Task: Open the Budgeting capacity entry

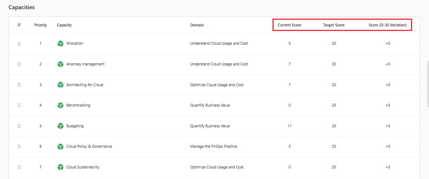Action: (x=75, y=126)
